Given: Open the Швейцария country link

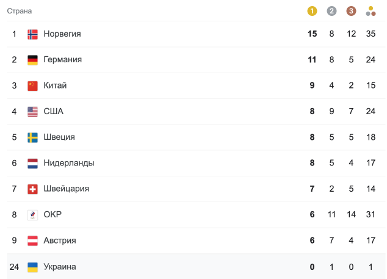Looking at the screenshot, I should pyautogui.click(x=66, y=189).
